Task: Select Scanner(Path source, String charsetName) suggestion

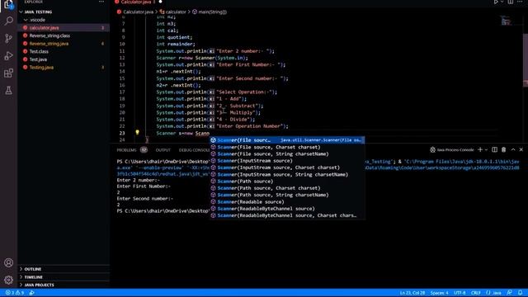Action: coord(287,195)
